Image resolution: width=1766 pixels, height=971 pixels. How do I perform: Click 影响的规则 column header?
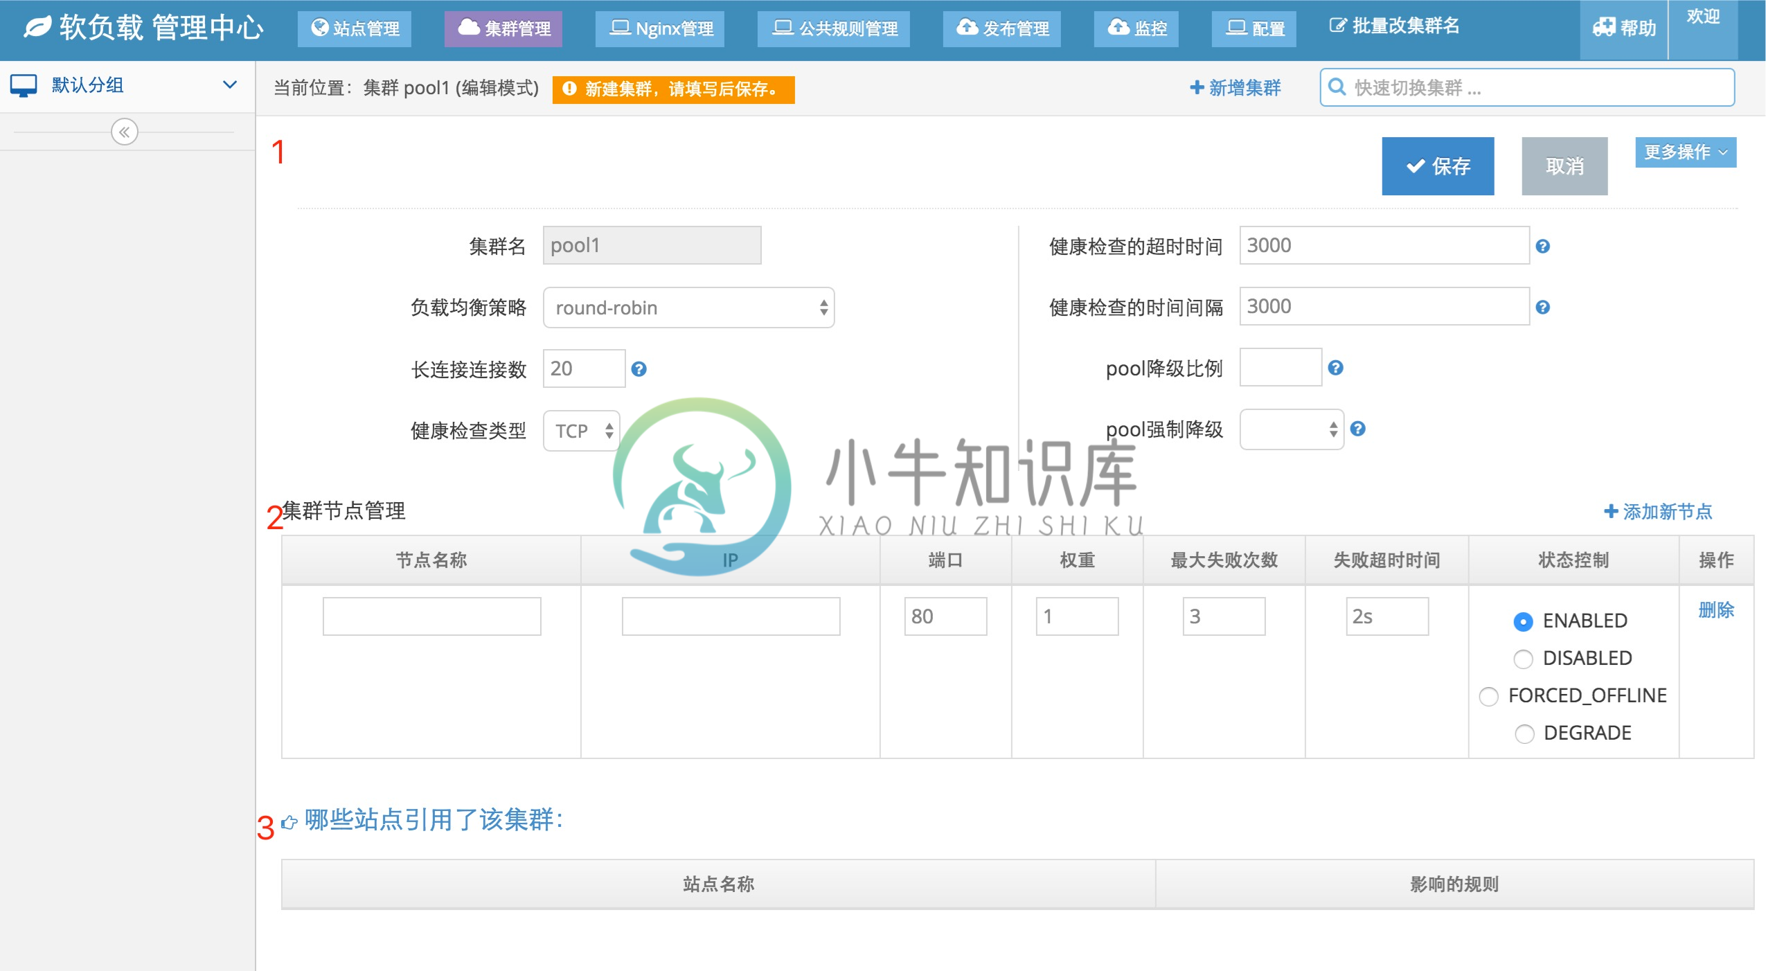pyautogui.click(x=1454, y=884)
